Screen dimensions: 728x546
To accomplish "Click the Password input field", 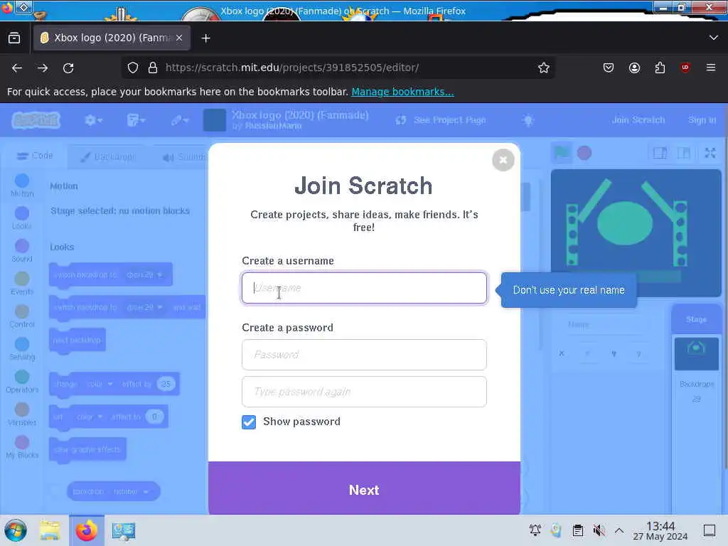I will 364,355.
